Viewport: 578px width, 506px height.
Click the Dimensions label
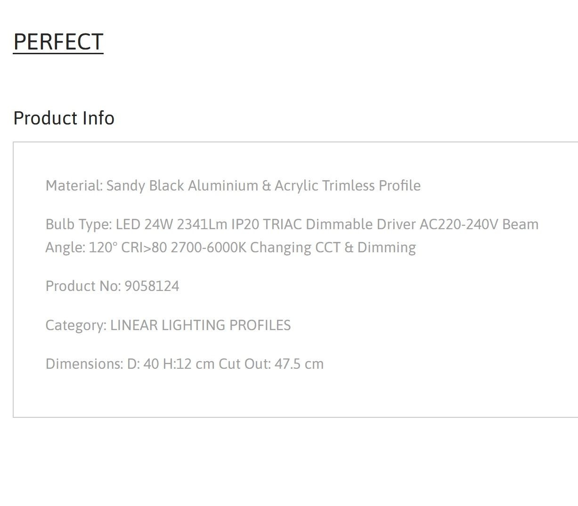coord(84,364)
